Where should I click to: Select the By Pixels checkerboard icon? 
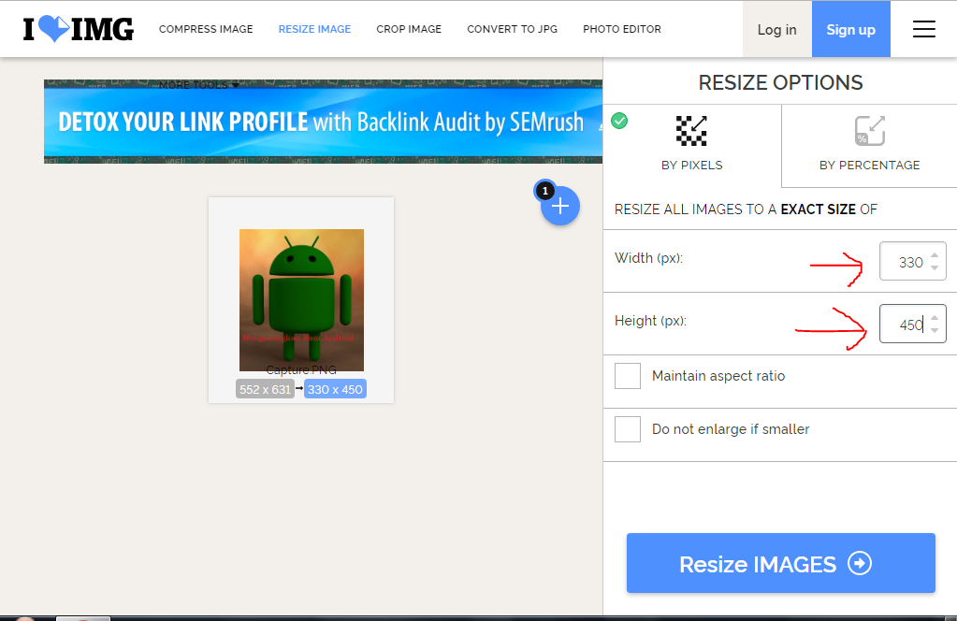(x=691, y=131)
